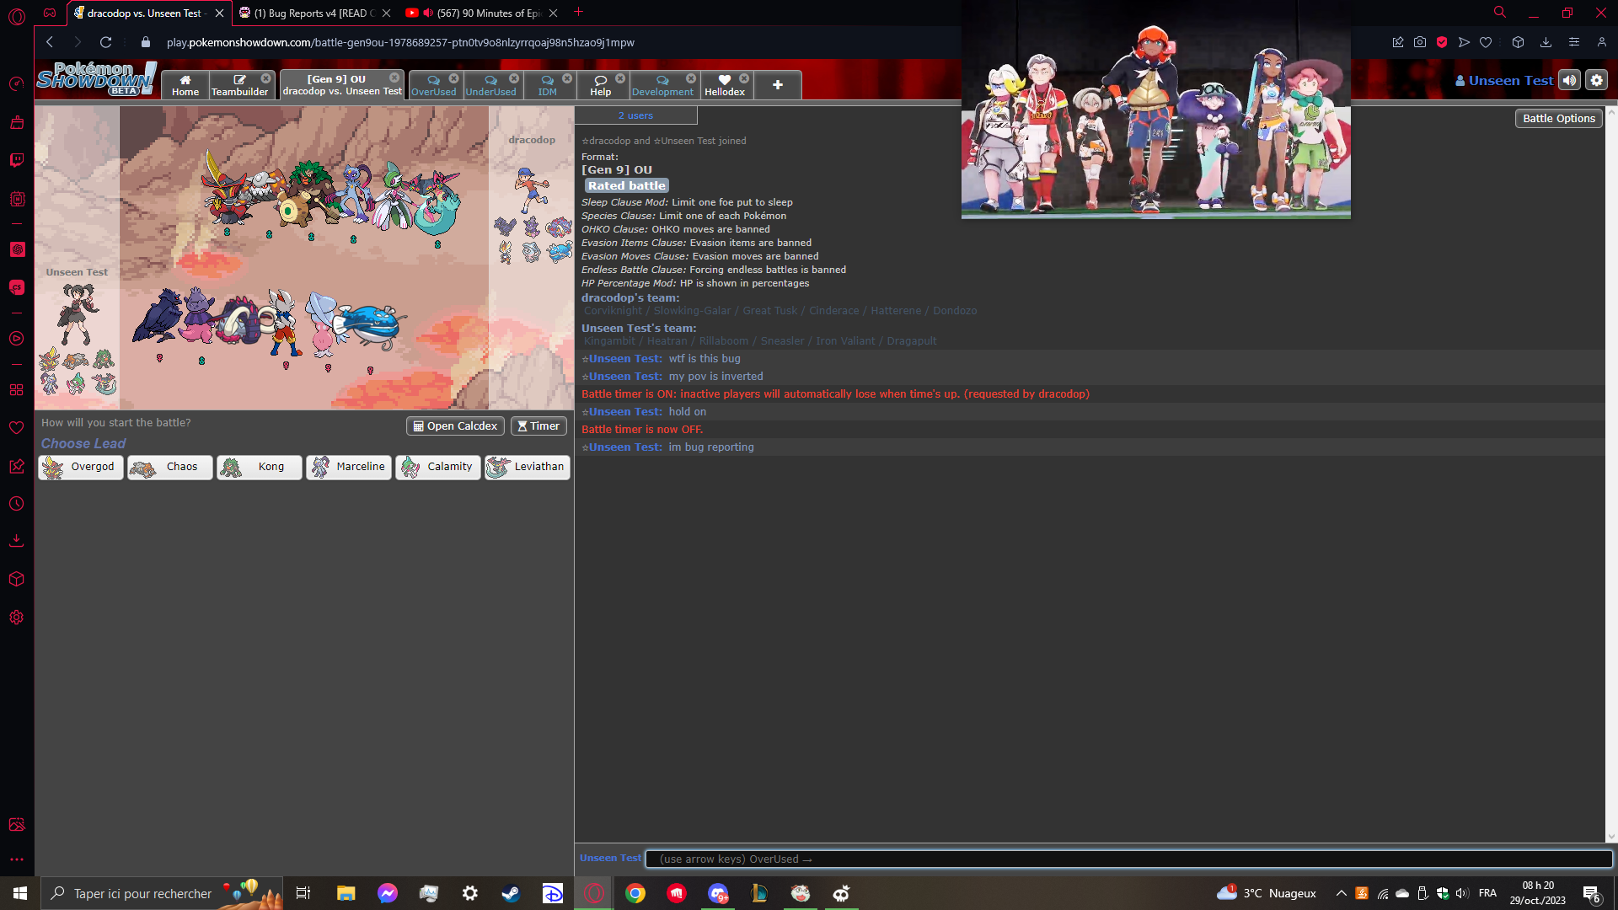Go back with the browser back arrow
This screenshot has width=1618, height=910.
tap(50, 42)
